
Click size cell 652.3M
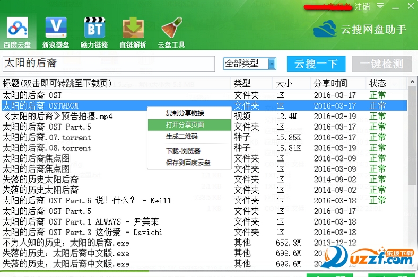[x=289, y=243]
